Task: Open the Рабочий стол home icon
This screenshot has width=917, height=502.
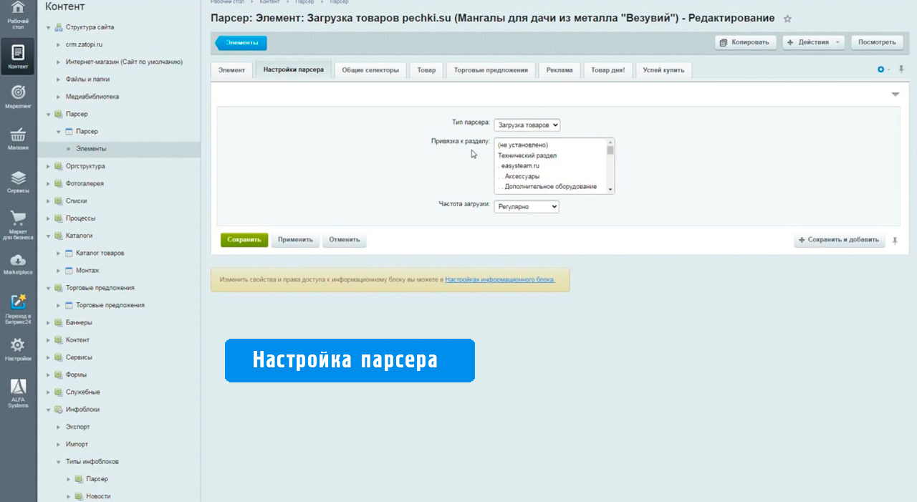Action: [18, 8]
